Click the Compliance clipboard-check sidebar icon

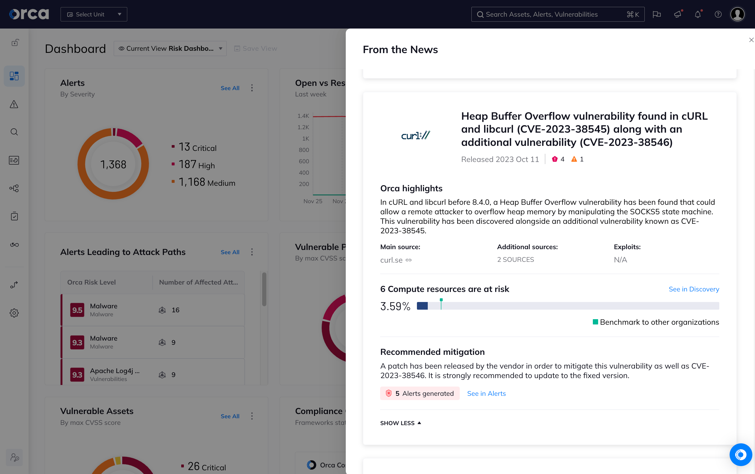[x=14, y=216]
